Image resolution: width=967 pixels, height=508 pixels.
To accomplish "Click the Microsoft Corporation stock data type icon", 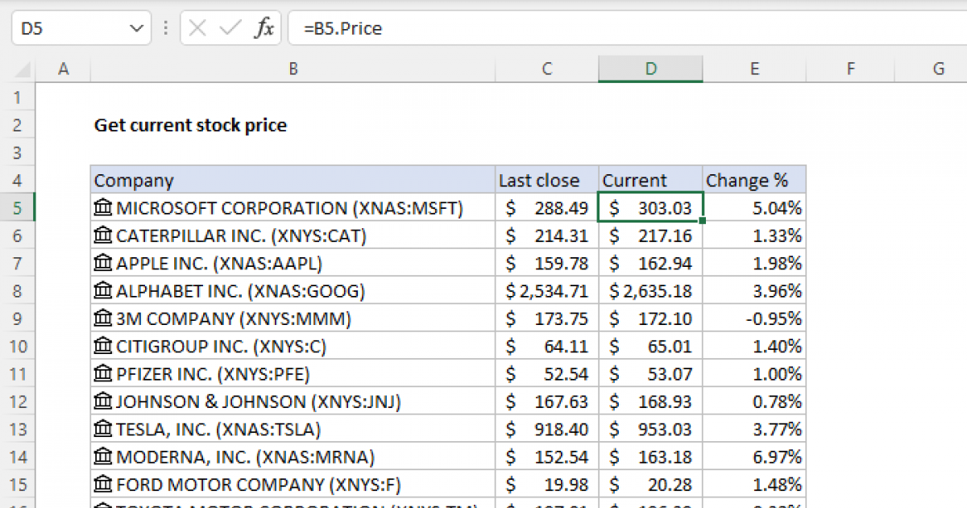I will pos(103,208).
